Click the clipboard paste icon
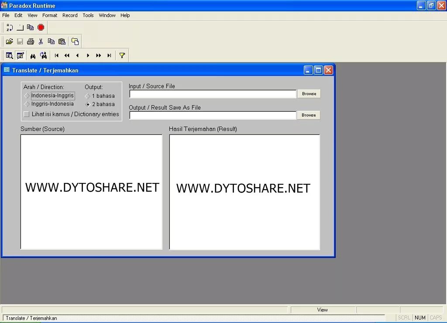 [x=62, y=41]
